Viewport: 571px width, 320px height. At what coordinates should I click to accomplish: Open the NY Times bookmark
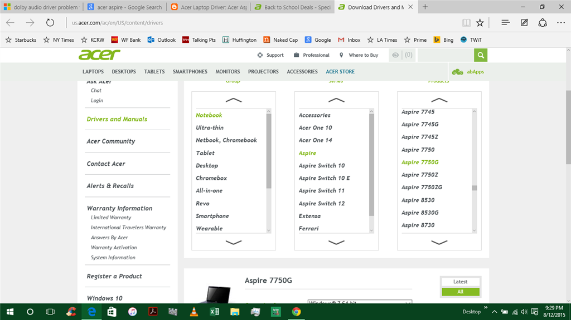click(59, 40)
